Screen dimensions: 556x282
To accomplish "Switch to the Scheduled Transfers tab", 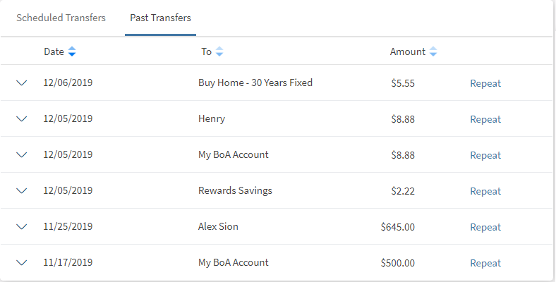I will (61, 18).
